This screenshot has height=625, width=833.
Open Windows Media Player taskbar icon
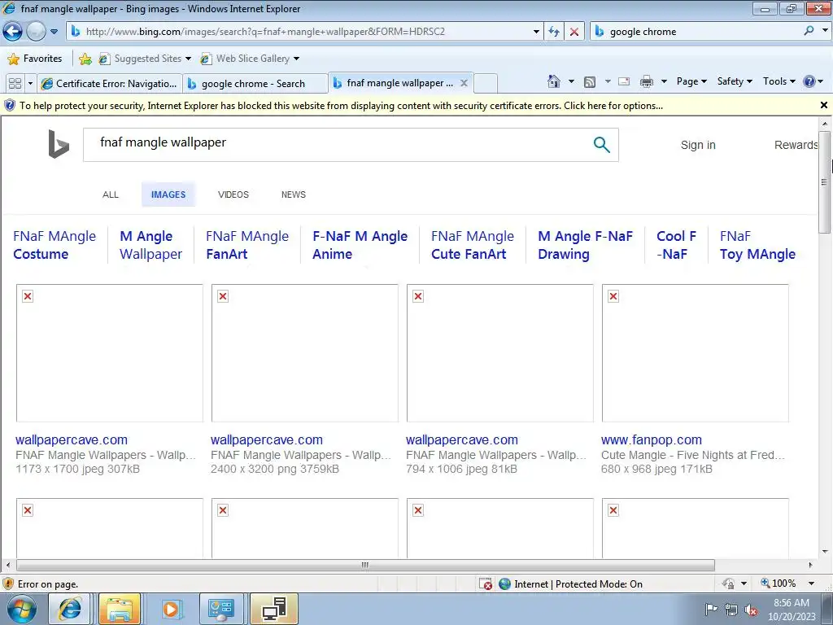click(171, 609)
